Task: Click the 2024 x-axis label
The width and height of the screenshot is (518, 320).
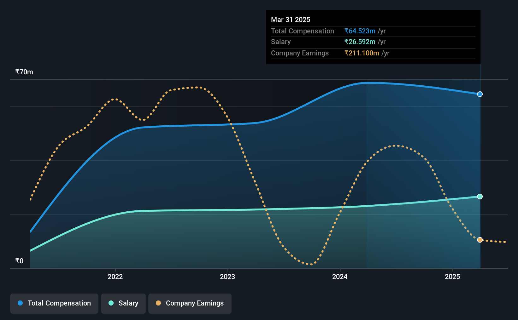Action: pyautogui.click(x=340, y=277)
